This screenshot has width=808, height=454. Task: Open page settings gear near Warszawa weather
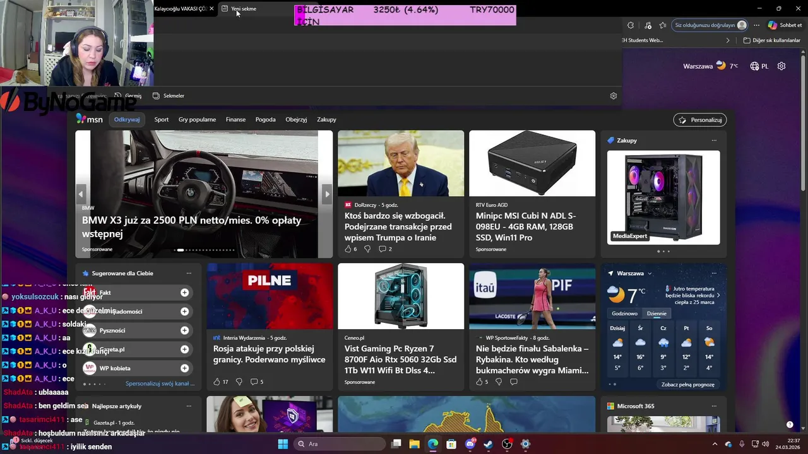pos(781,66)
